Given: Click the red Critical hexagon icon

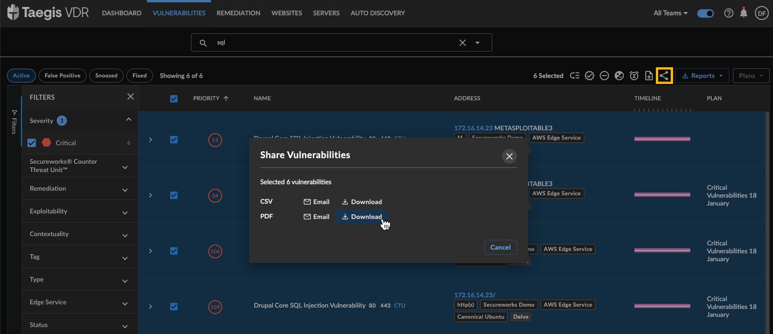Looking at the screenshot, I should coord(46,142).
